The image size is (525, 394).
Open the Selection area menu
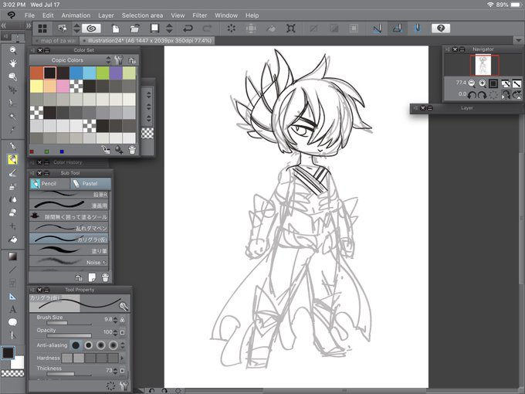click(x=142, y=15)
